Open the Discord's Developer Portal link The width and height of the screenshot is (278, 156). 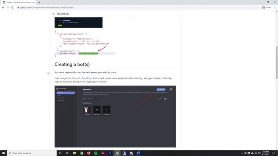[86, 78]
